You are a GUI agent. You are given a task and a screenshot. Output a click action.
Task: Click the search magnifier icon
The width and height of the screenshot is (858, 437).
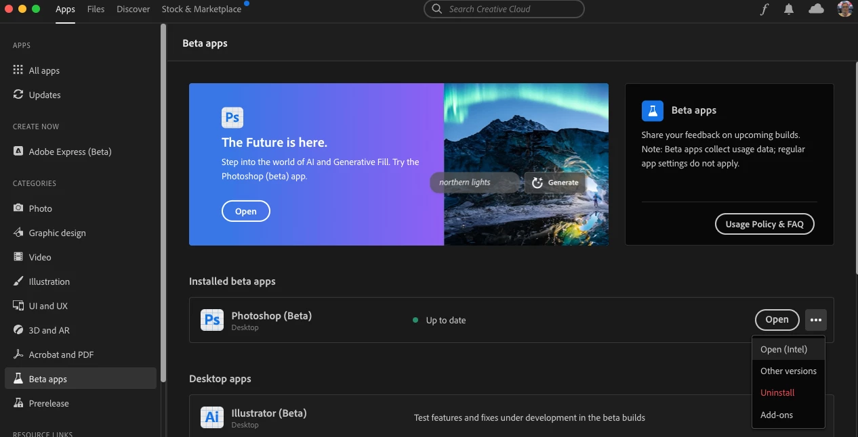[x=437, y=9]
